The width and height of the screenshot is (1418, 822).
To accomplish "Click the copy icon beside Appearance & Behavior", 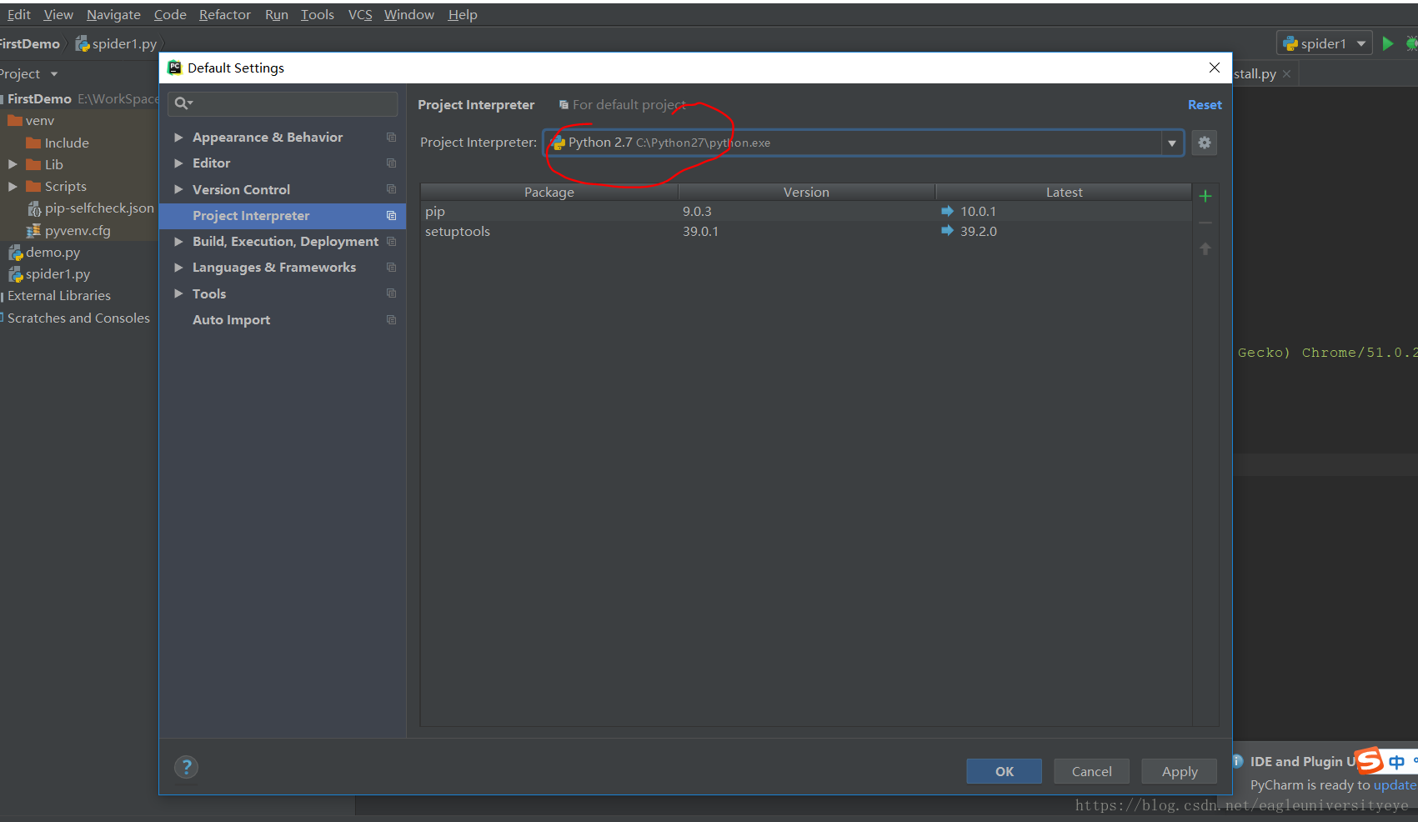I will click(x=391, y=137).
